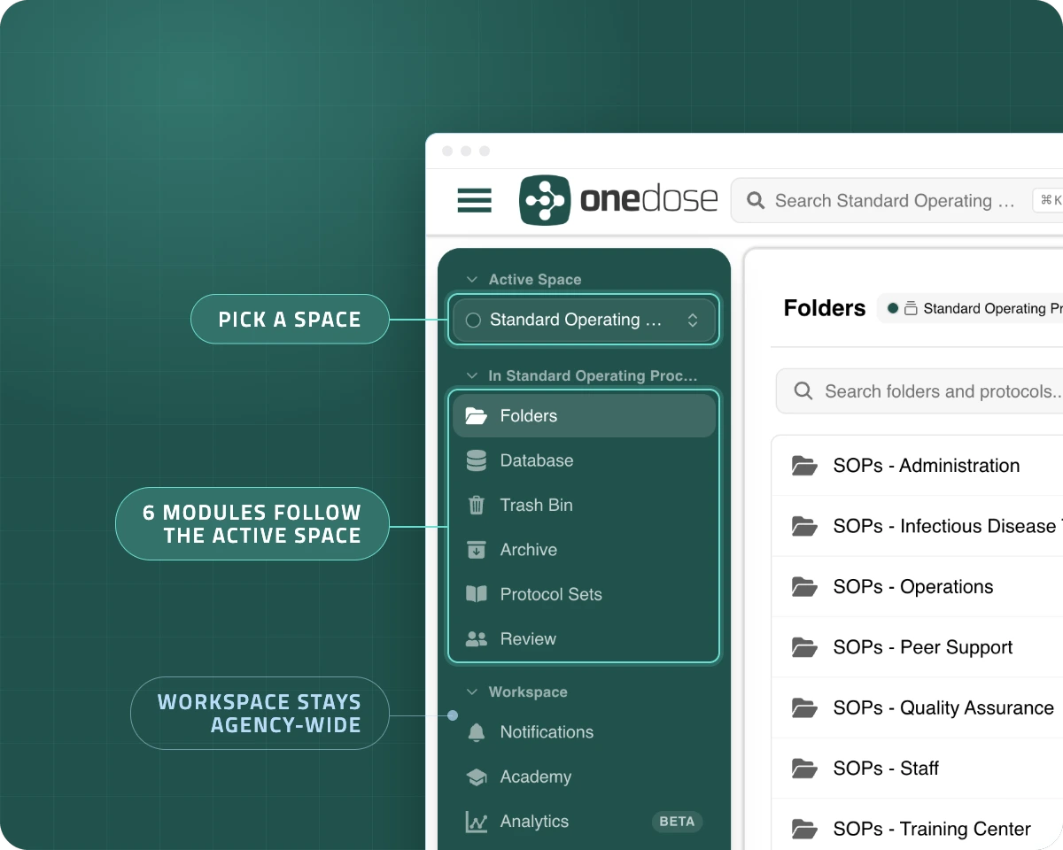The height and width of the screenshot is (850, 1063).
Task: Collapse the Workspace section chevron
Action: pyautogui.click(x=472, y=692)
